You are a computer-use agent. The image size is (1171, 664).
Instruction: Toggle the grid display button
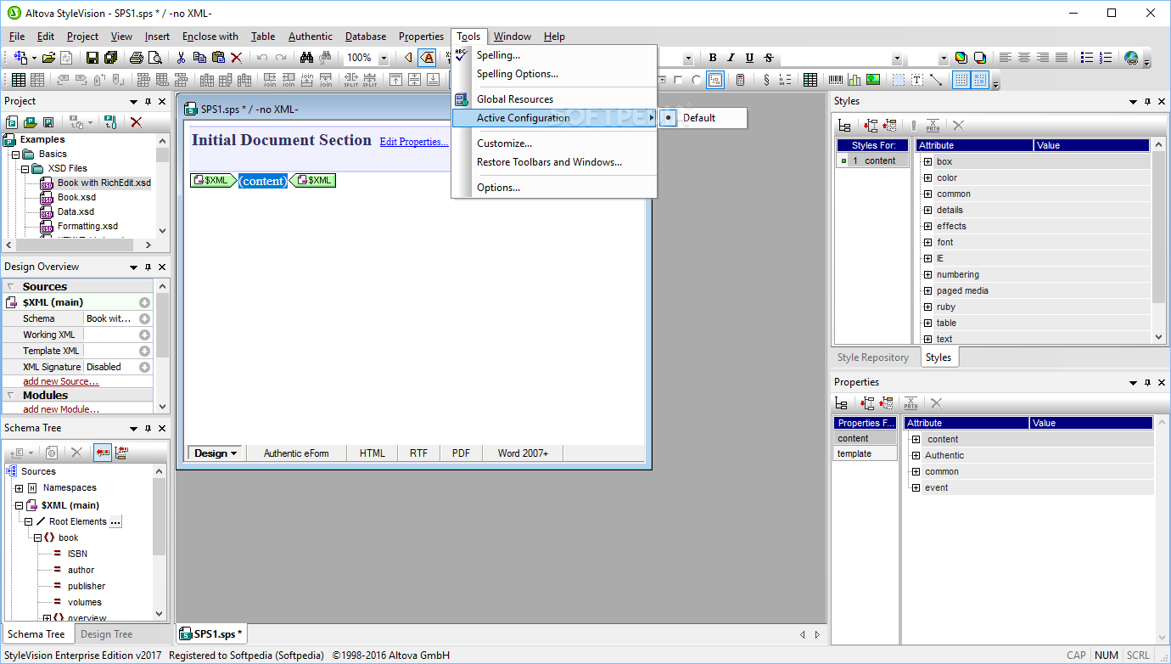(961, 80)
